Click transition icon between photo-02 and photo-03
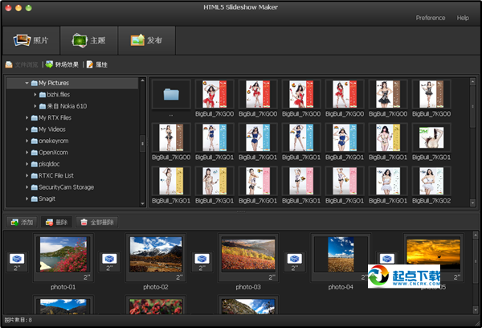482x328 pixels. pos(202,260)
